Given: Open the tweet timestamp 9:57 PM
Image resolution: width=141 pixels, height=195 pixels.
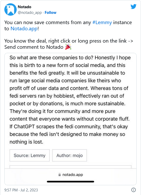Looking at the screenshot, I should point(11,190).
